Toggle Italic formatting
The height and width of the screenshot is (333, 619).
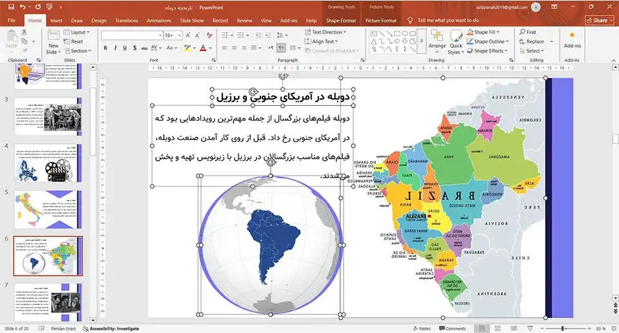coord(115,48)
